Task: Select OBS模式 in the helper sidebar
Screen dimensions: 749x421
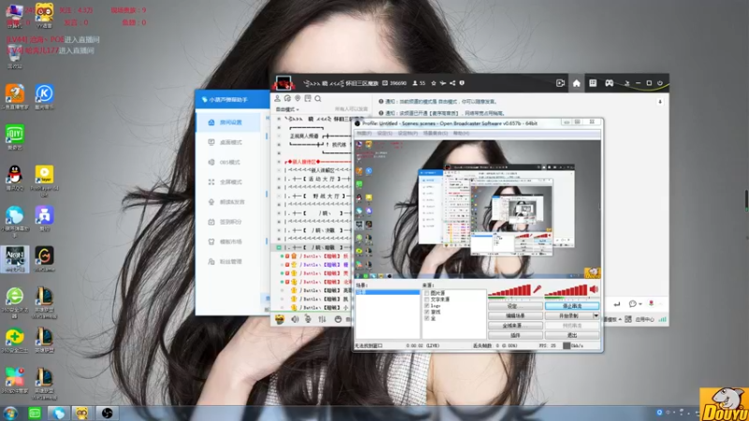Action: click(228, 162)
